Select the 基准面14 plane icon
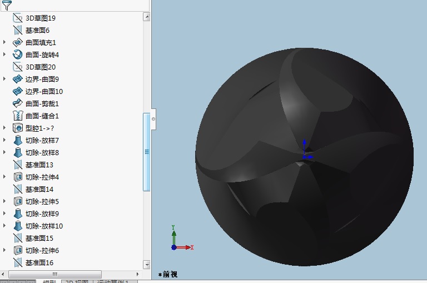The image size is (427, 283). [x=18, y=189]
